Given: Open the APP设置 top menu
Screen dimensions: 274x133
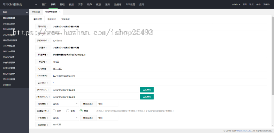Looking at the screenshot, I should point(130,5).
